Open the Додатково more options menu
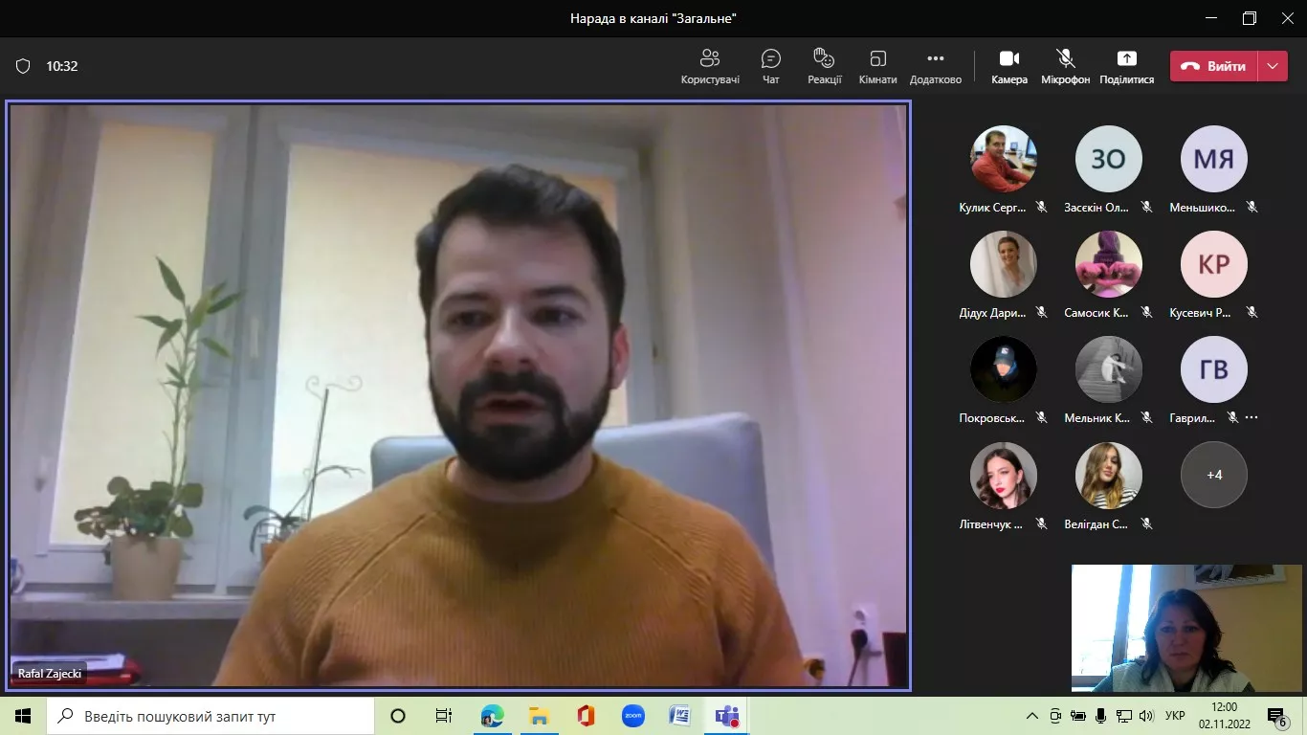 (x=935, y=66)
